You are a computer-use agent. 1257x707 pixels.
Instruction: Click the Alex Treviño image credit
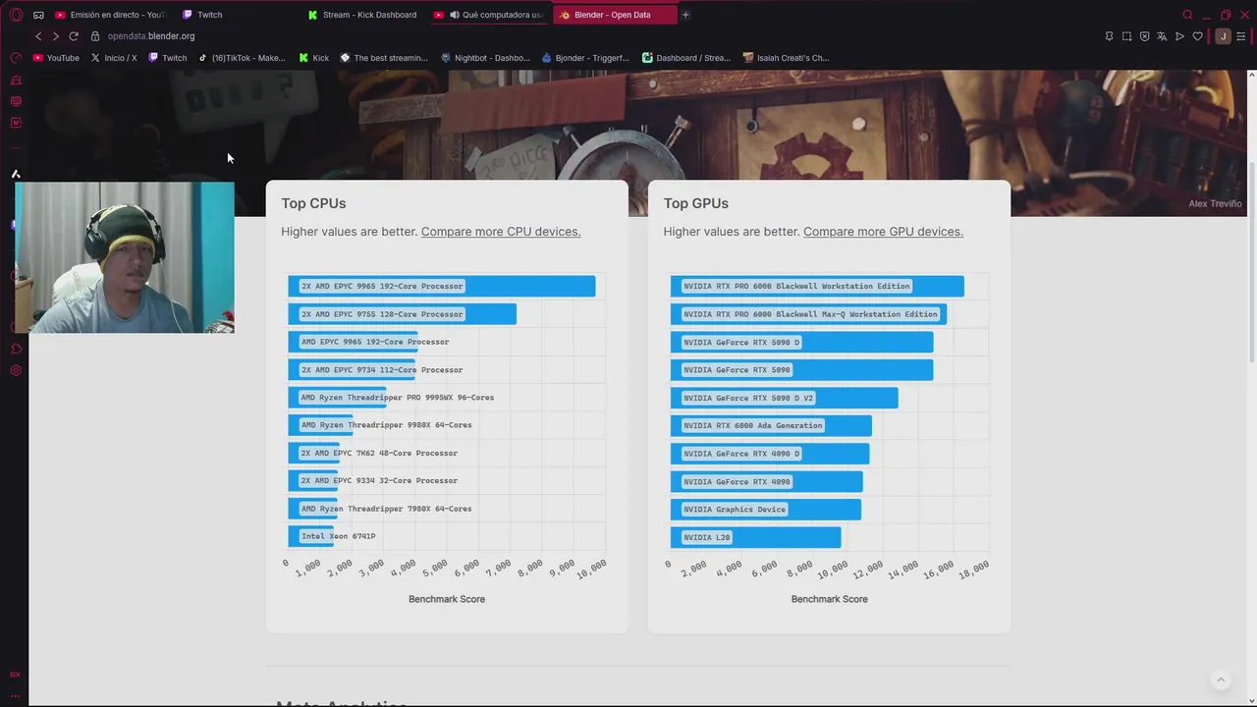tap(1215, 204)
